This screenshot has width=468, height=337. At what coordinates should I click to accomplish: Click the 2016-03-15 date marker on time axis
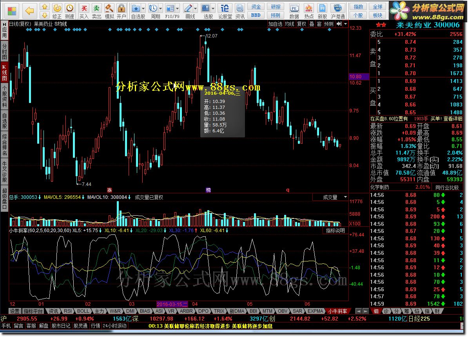point(172,304)
